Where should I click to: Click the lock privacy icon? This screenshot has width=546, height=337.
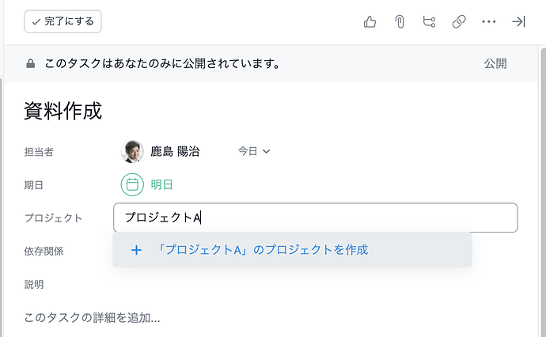coord(30,64)
